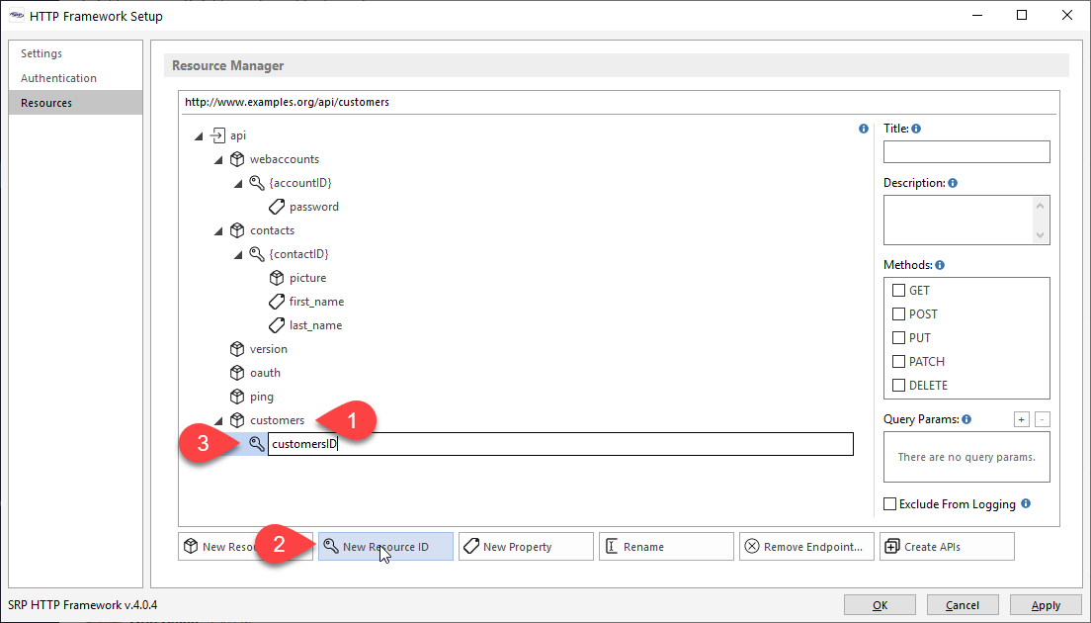The image size is (1091, 623).
Task: Click the info icon next to Description
Action: [953, 183]
